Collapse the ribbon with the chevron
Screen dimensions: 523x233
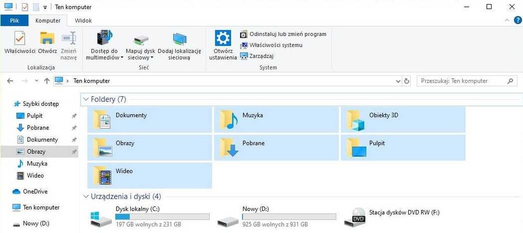pyautogui.click(x=507, y=21)
